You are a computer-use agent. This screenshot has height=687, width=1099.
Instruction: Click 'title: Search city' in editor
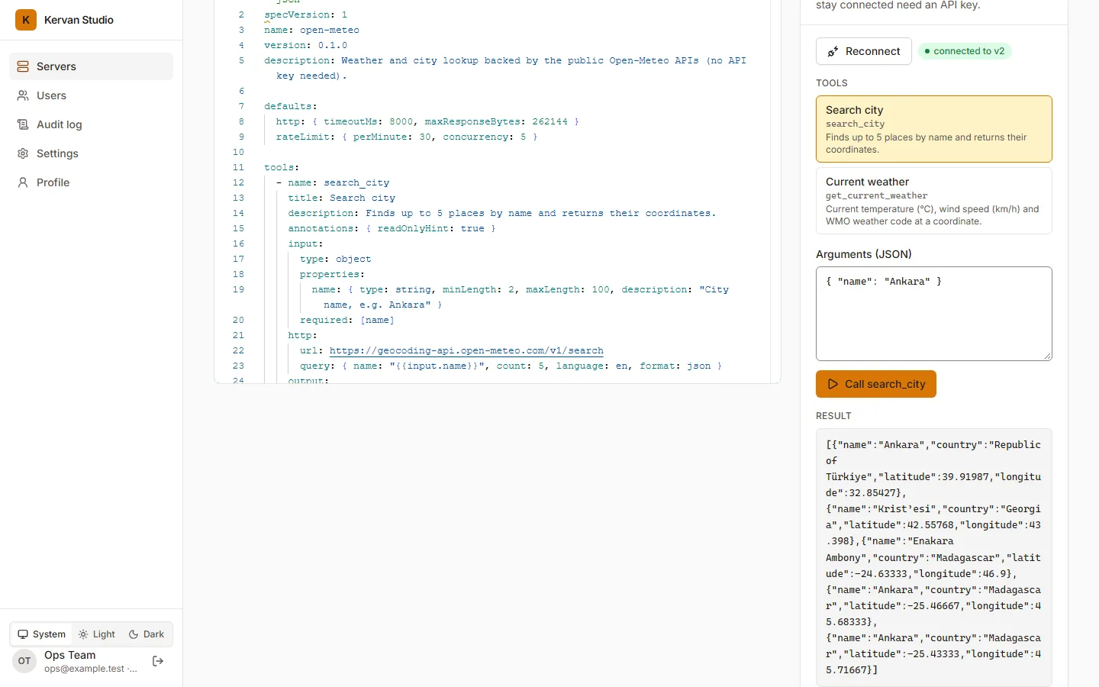[341, 198]
